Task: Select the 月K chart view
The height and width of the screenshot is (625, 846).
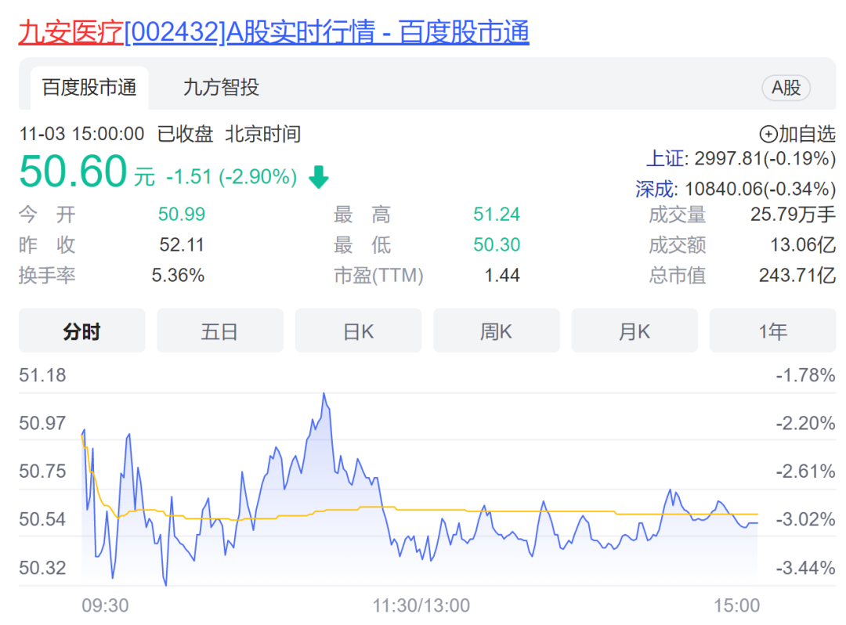Action: click(634, 331)
